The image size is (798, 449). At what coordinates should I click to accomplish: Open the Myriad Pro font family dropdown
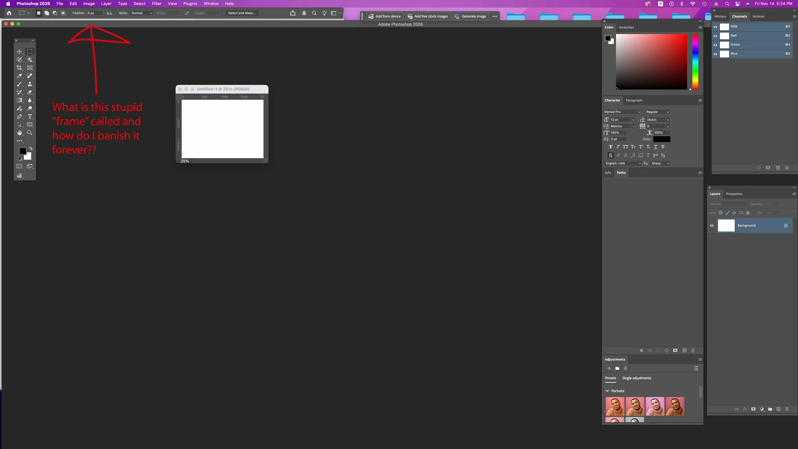pyautogui.click(x=639, y=112)
